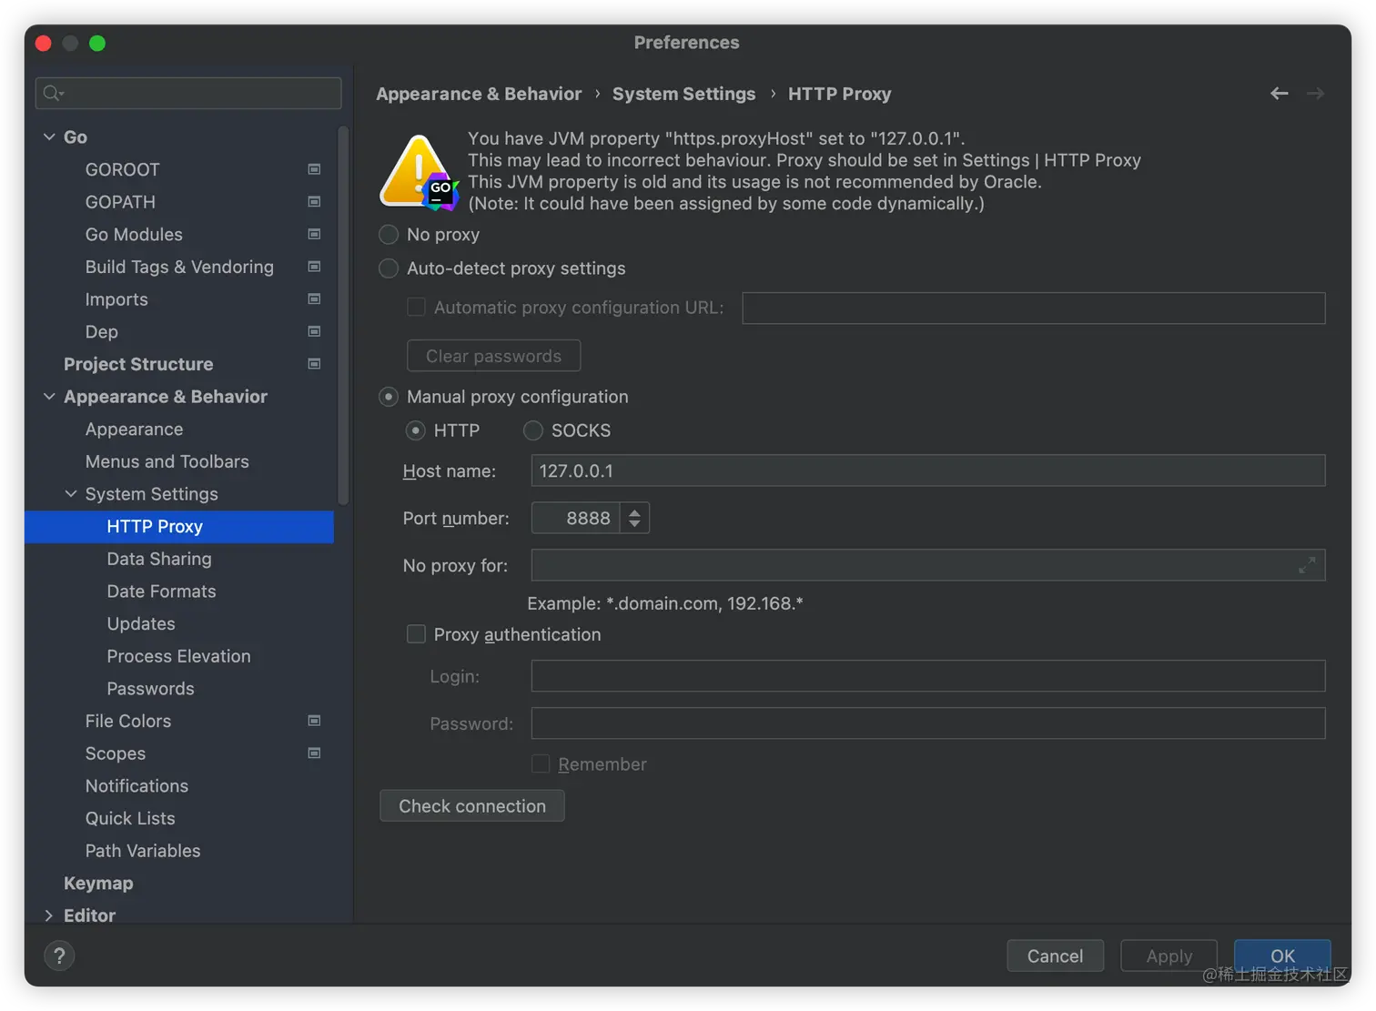Increase the port number with stepper
1376x1011 pixels.
pyautogui.click(x=634, y=511)
